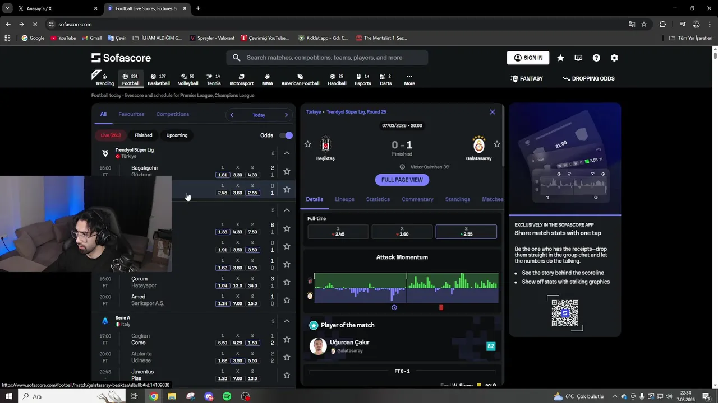The height and width of the screenshot is (403, 718).
Task: Collapse the league section with 5 matches
Action: [x=287, y=210]
